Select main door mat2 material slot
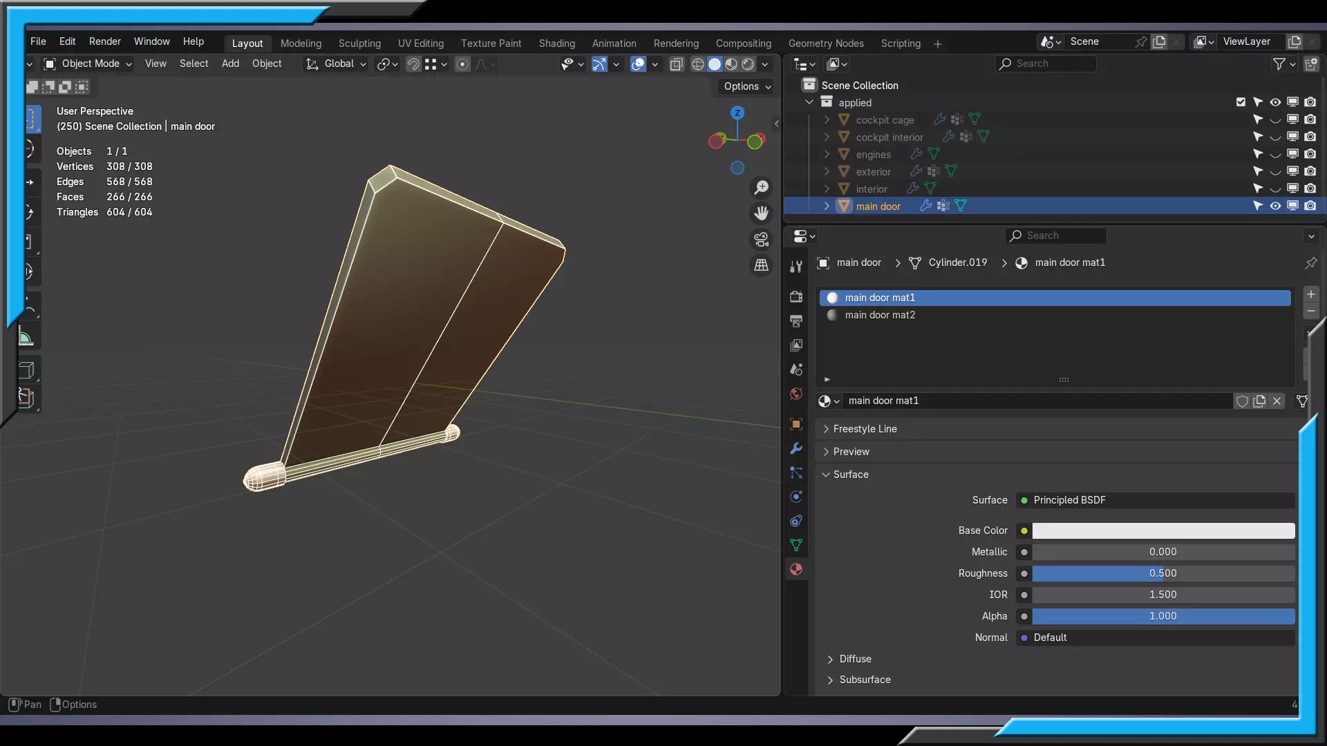The width and height of the screenshot is (1327, 746). tap(880, 315)
